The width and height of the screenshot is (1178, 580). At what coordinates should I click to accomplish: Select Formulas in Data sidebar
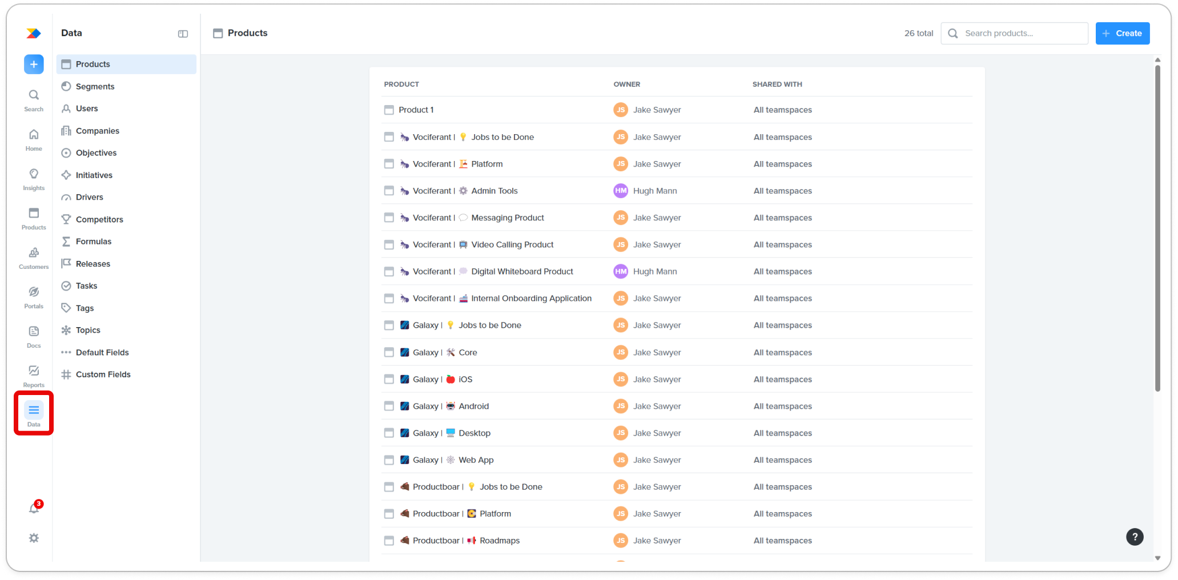(126, 241)
